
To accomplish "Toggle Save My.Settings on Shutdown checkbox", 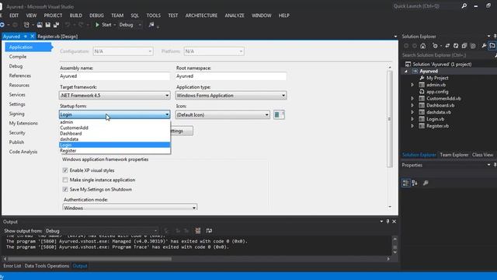I will click(x=65, y=190).
